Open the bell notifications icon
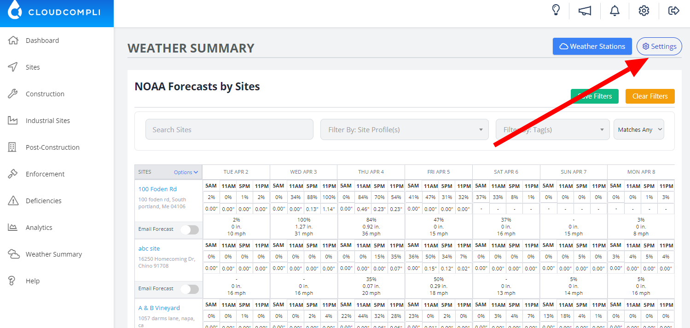This screenshot has height=328, width=690. coord(615,11)
